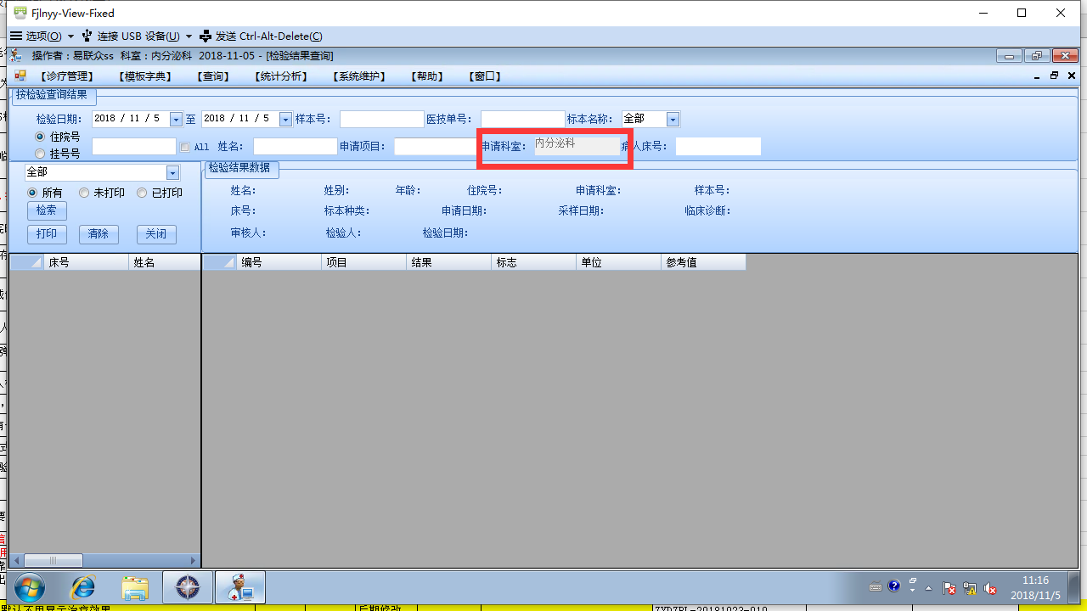Expand the 标本名称 combo box
The height and width of the screenshot is (611, 1087).
(673, 120)
